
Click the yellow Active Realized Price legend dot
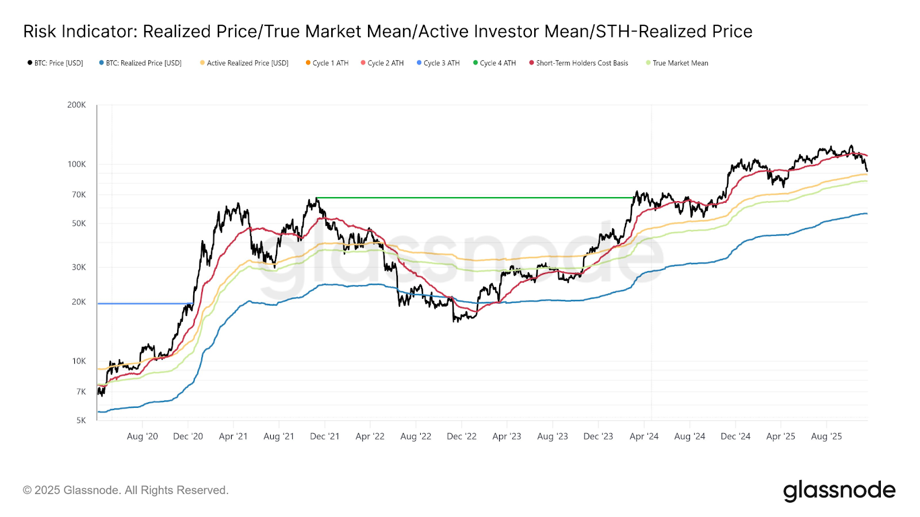[202, 63]
